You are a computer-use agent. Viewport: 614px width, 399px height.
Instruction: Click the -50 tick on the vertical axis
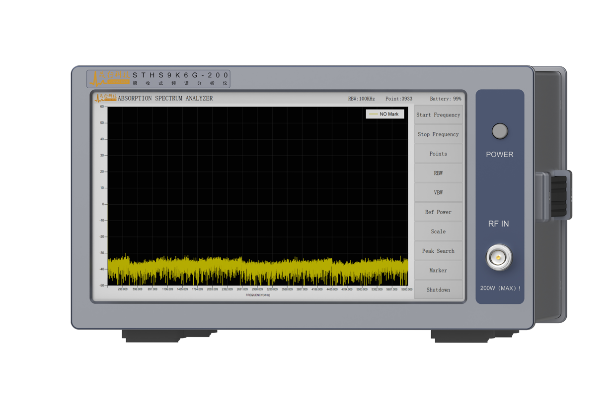tap(101, 285)
